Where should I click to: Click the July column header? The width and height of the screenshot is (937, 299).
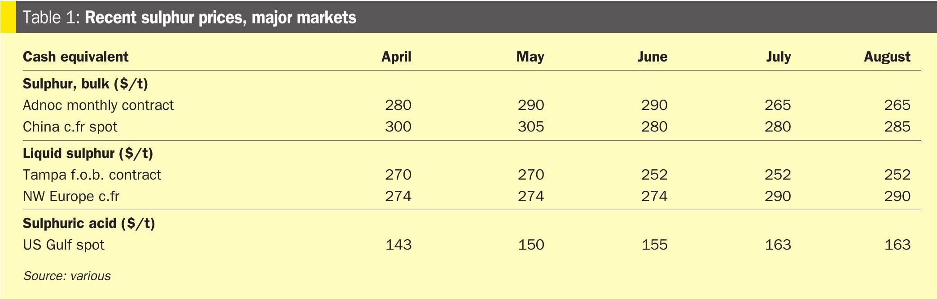[x=778, y=57]
